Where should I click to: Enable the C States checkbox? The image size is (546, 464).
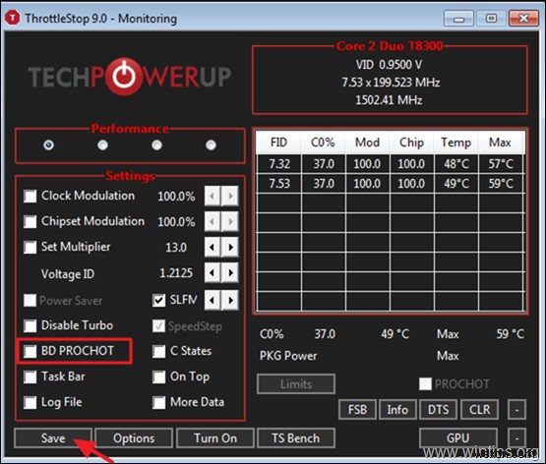[158, 351]
